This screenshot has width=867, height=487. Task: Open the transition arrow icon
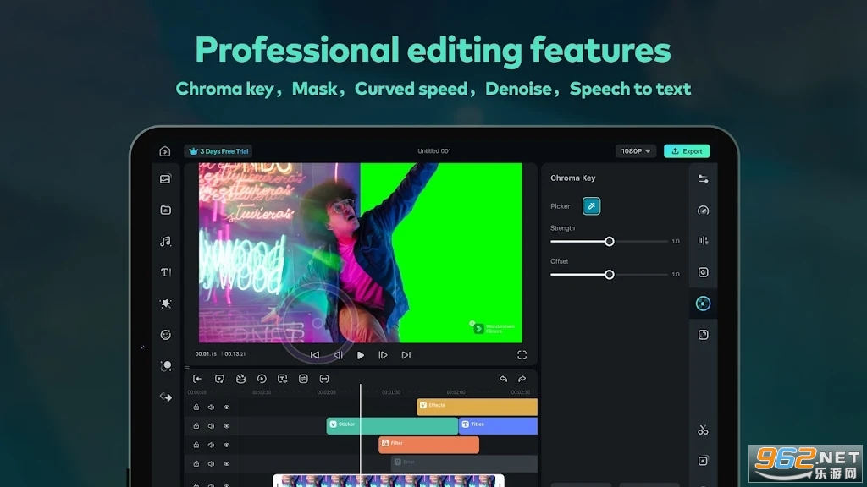click(165, 397)
